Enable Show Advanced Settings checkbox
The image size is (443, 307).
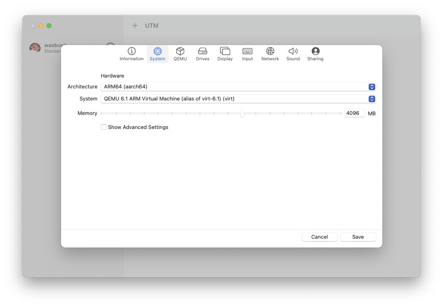pos(104,127)
